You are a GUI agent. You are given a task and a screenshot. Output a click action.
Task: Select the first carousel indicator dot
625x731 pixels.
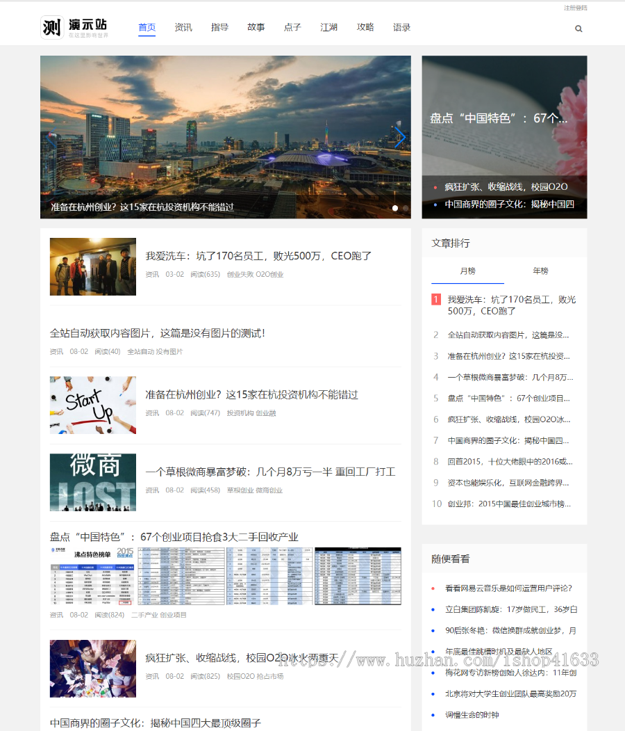[394, 207]
